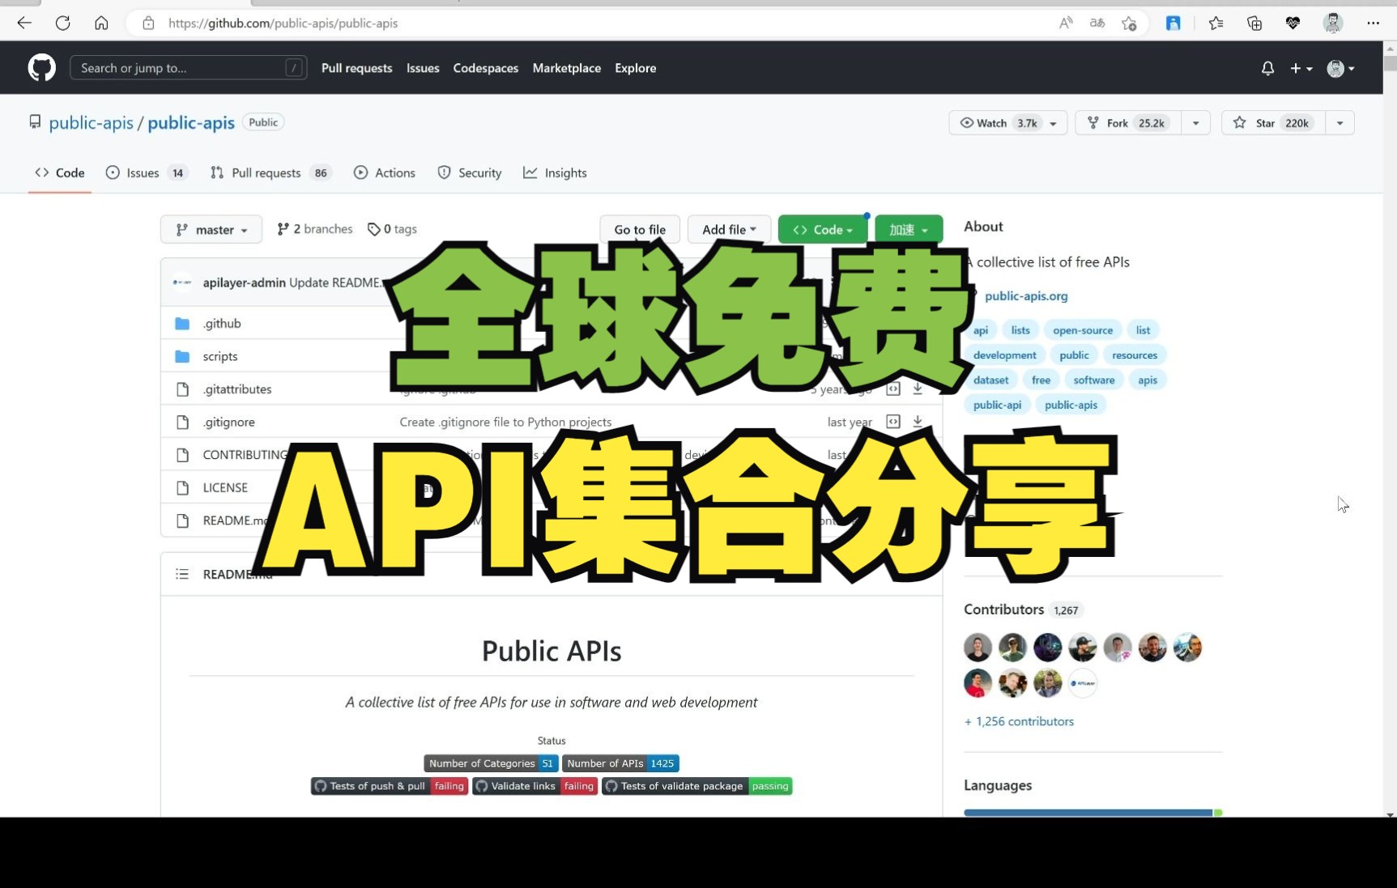Go back using the browser back arrow
1397x888 pixels.
click(x=24, y=23)
